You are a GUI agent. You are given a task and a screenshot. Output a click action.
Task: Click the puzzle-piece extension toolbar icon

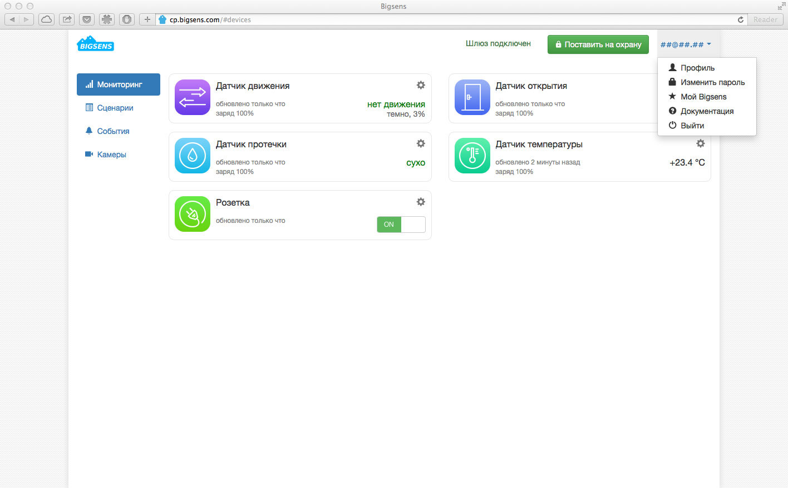pyautogui.click(x=107, y=19)
